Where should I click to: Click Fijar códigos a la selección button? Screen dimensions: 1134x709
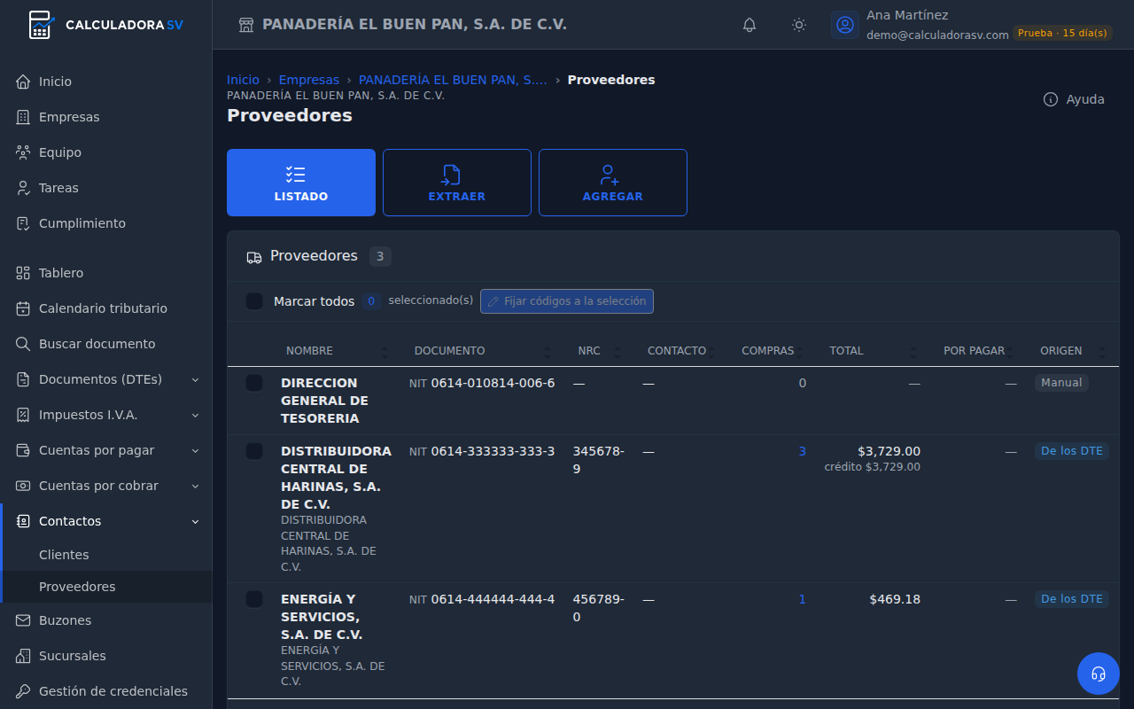567,301
